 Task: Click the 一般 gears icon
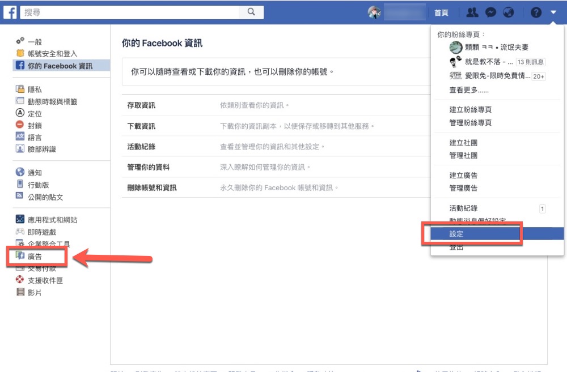20,40
